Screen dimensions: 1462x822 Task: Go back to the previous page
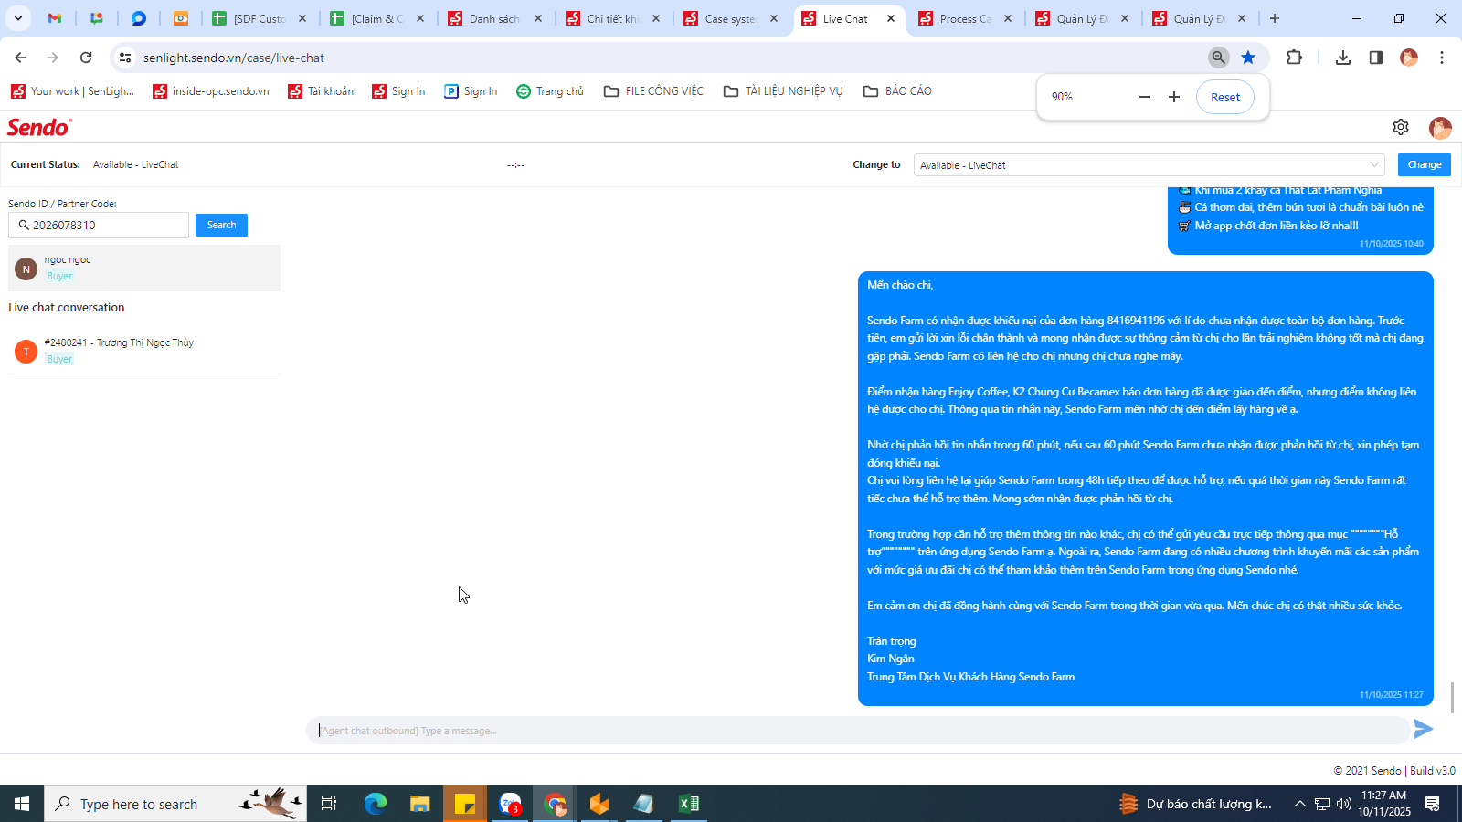[20, 58]
